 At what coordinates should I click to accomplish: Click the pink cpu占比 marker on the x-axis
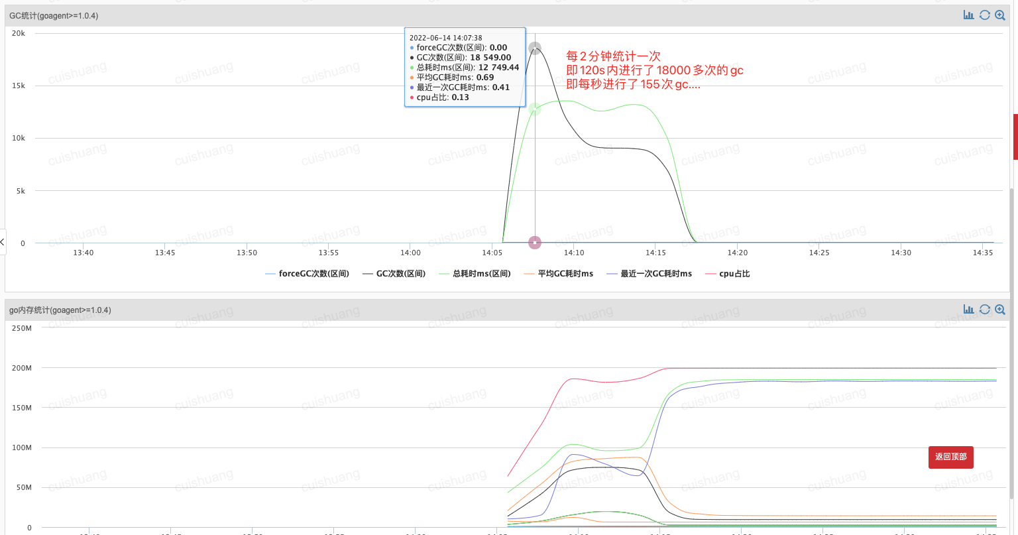tap(535, 243)
